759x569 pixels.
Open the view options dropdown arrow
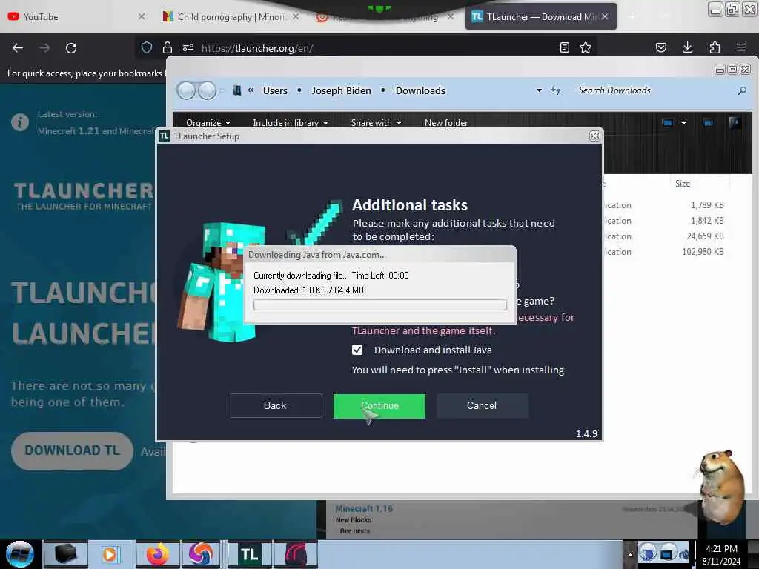click(x=683, y=123)
